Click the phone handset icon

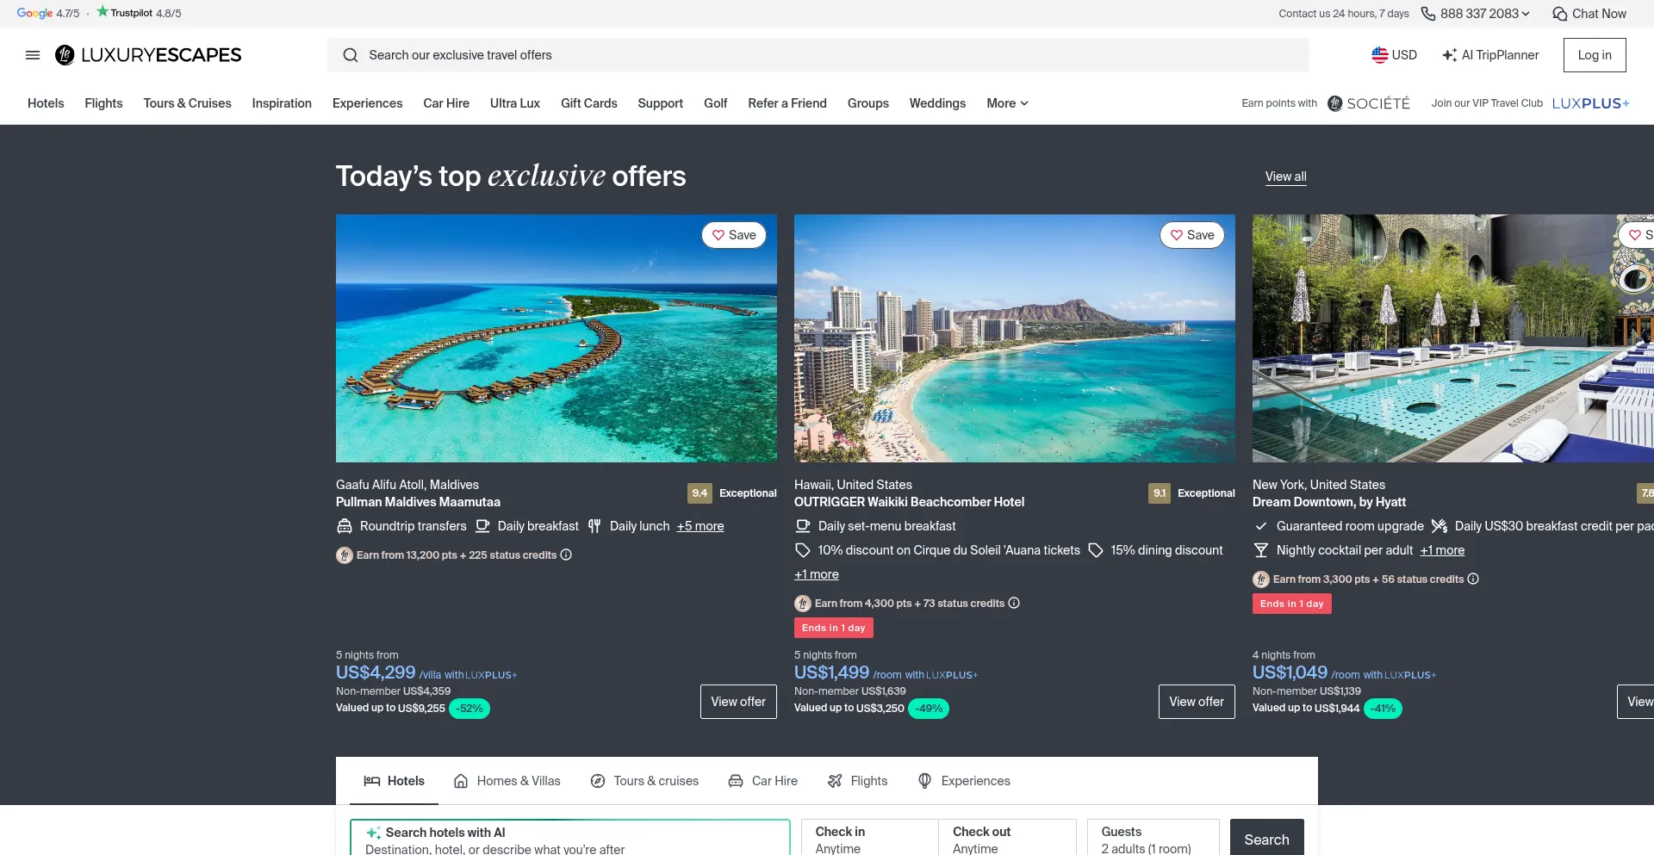[x=1428, y=14]
